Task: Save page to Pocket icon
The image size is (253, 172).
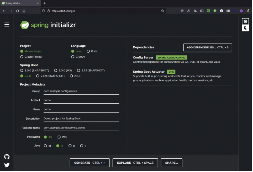Action: tap(182, 11)
